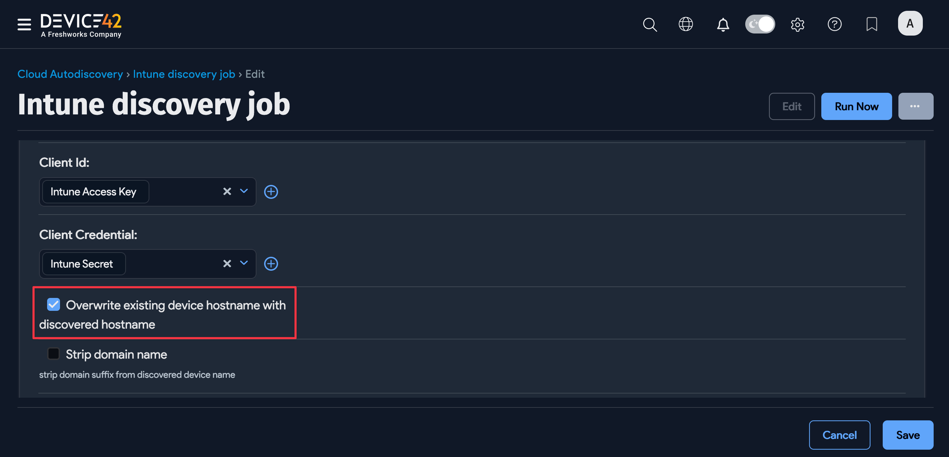
Task: Open the user avatar profile
Action: 910,23
